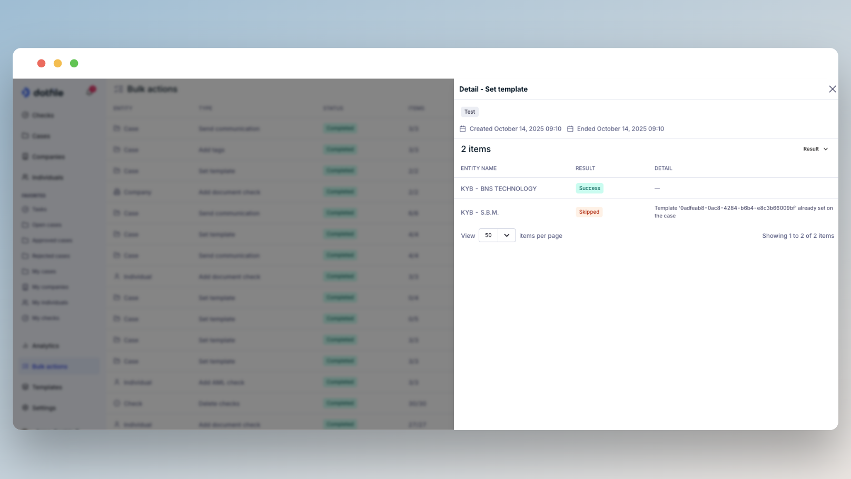Close the Detail - Set template panel
The width and height of the screenshot is (851, 479).
832,89
